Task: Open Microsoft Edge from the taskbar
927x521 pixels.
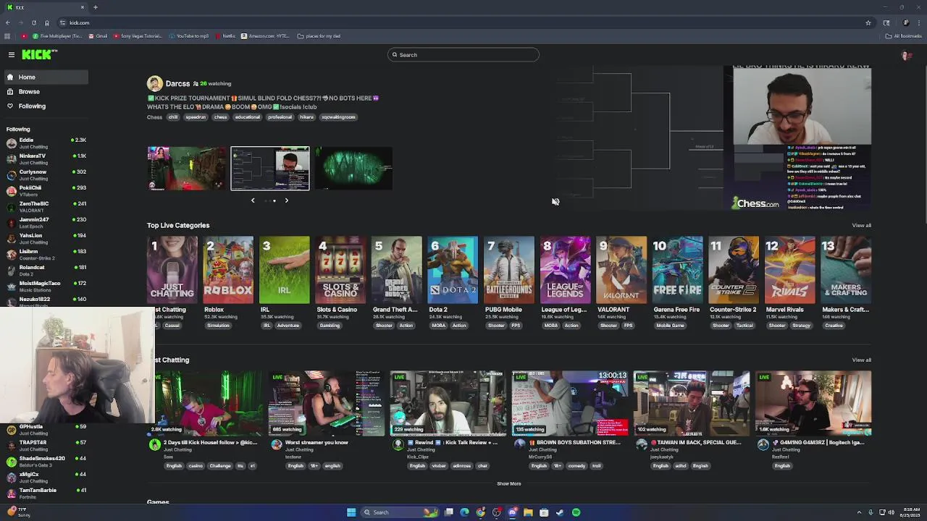Action: [464, 512]
